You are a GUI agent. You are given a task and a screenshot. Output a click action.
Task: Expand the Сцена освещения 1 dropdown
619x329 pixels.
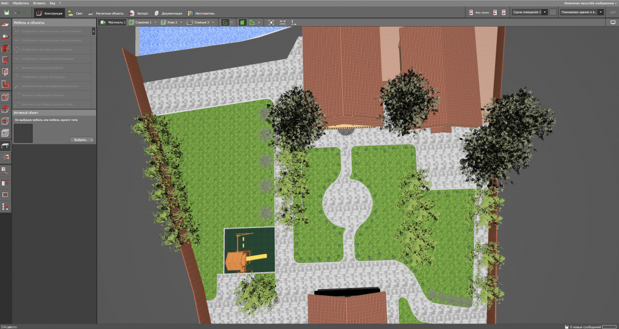[545, 11]
